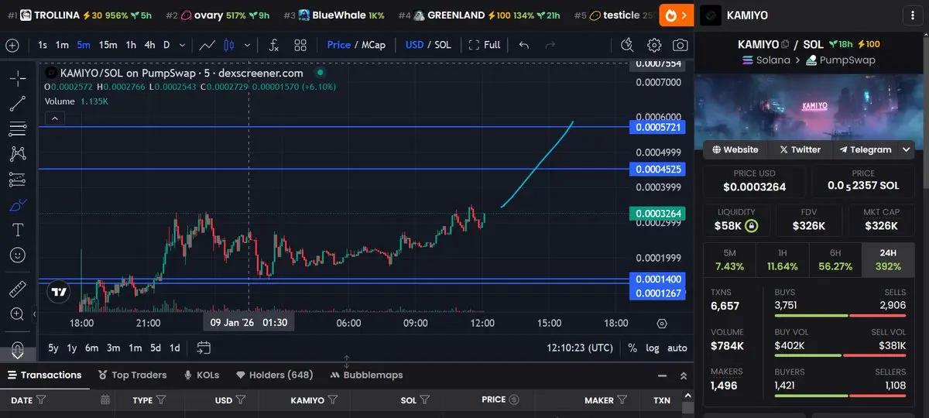The width and height of the screenshot is (929, 418).
Task: Toggle log scale on chart
Action: (x=653, y=348)
